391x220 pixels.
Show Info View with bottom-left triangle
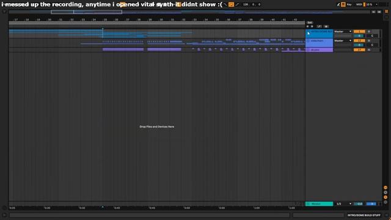(x=4, y=215)
